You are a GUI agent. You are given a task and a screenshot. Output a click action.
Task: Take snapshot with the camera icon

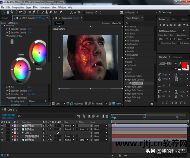pyautogui.click(x=86, y=103)
